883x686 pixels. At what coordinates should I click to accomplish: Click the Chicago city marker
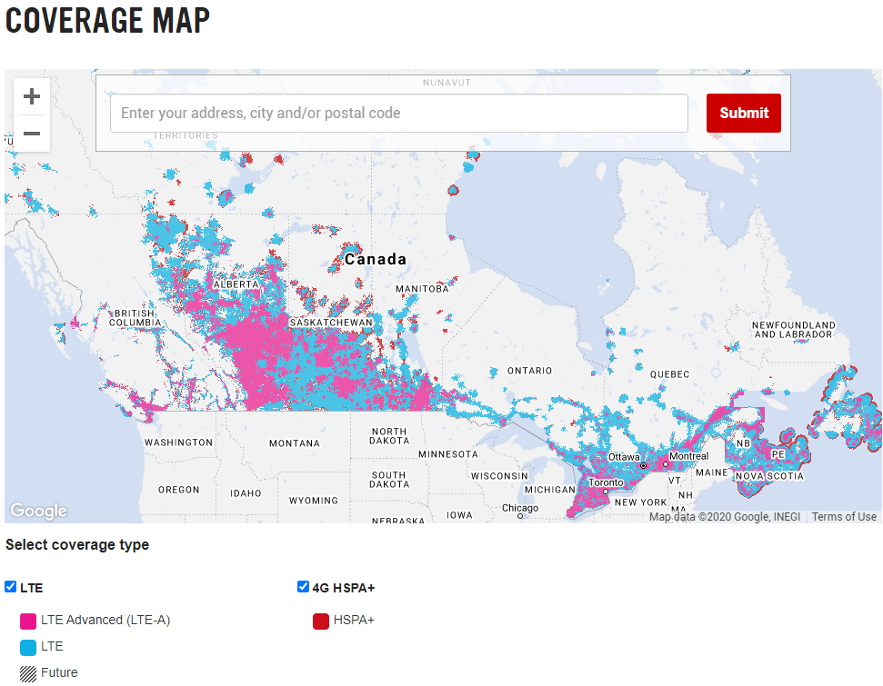[519, 516]
